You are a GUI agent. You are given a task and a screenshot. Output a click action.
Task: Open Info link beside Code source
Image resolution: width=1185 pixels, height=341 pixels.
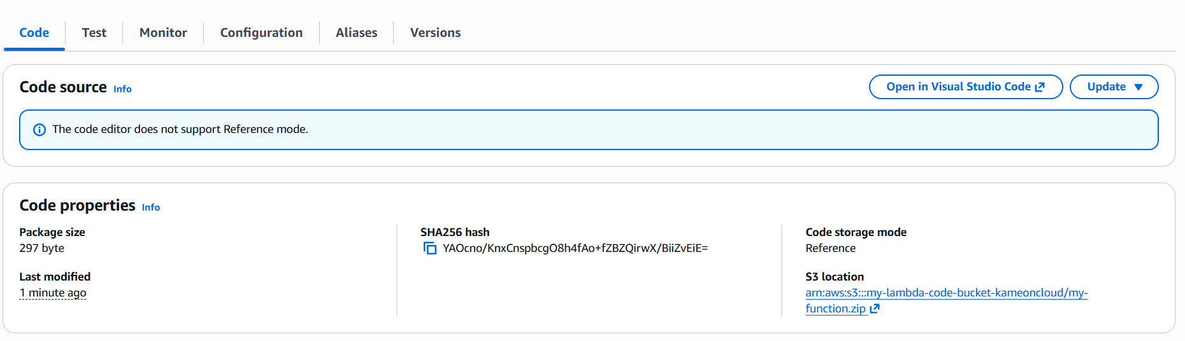122,89
